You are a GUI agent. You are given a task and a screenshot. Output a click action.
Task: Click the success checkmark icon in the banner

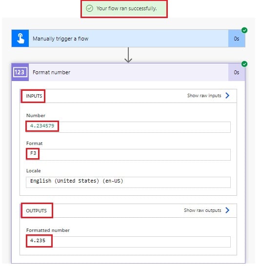(89, 8)
